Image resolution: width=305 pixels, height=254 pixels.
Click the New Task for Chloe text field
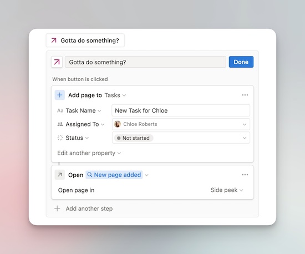(181, 110)
